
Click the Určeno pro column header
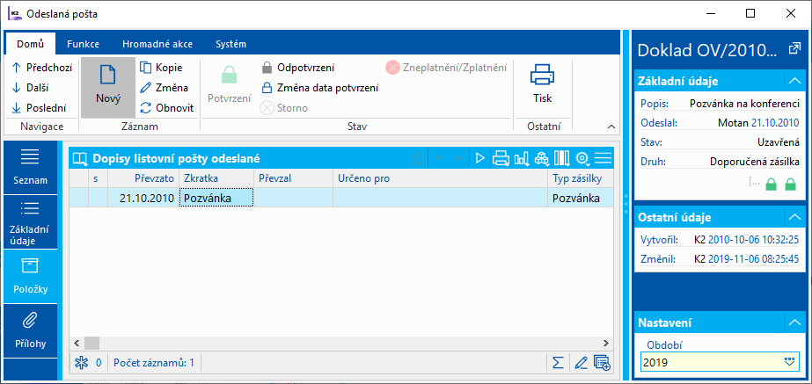tap(440, 178)
